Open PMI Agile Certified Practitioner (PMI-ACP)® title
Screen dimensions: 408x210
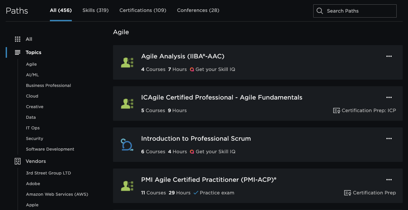(x=209, y=180)
